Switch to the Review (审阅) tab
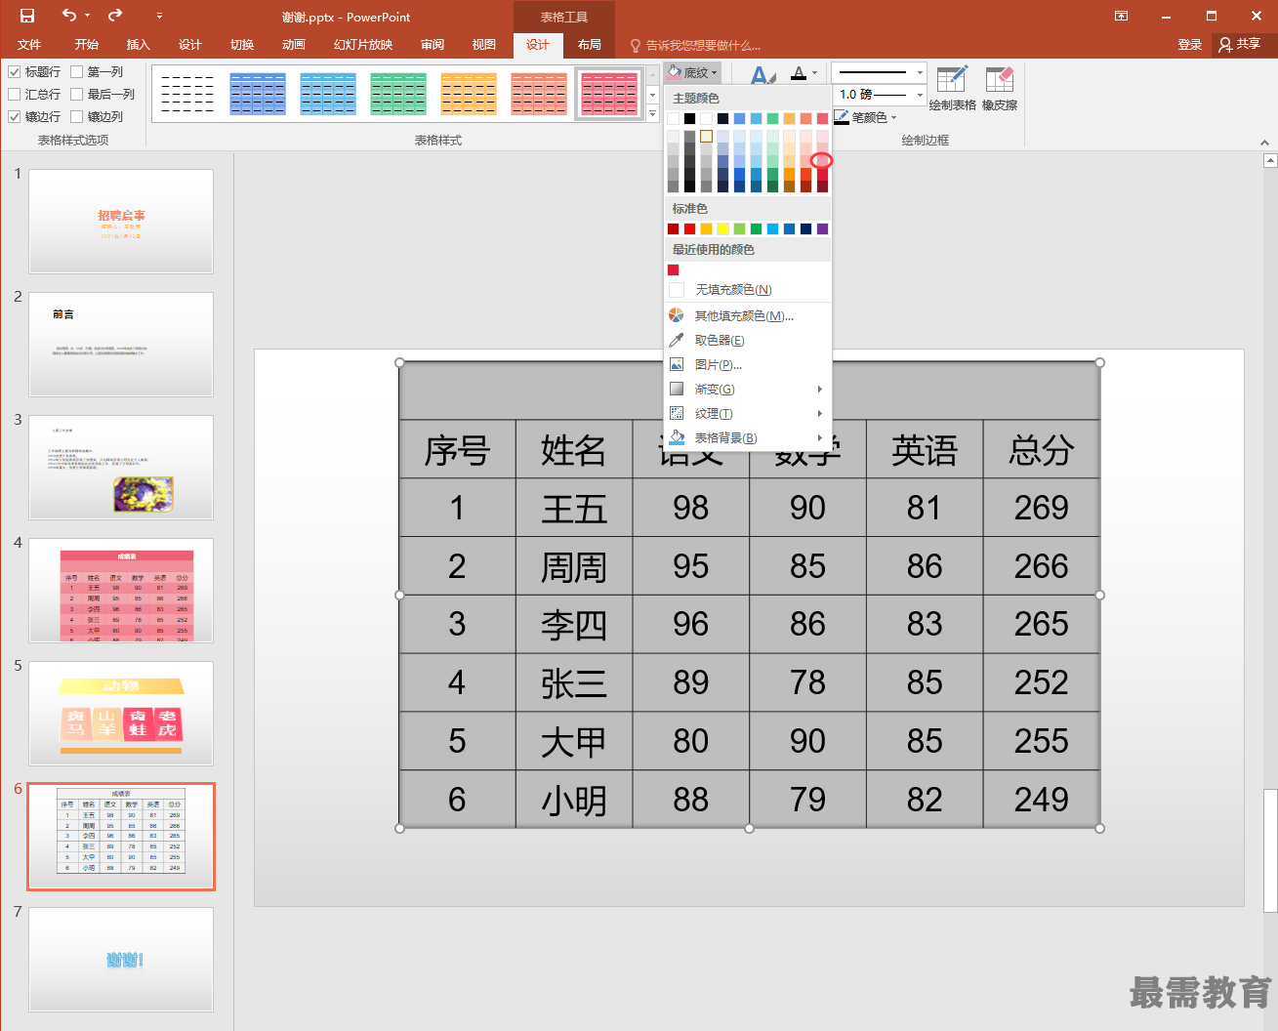 (x=433, y=45)
